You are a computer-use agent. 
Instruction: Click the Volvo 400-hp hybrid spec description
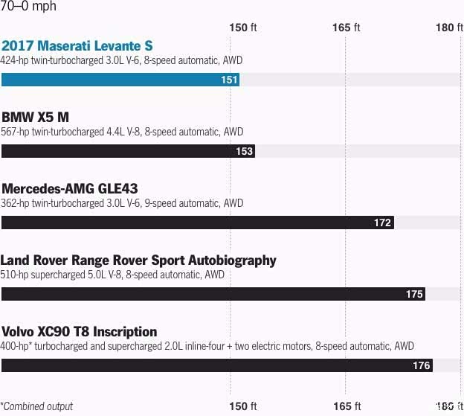pyautogui.click(x=207, y=346)
